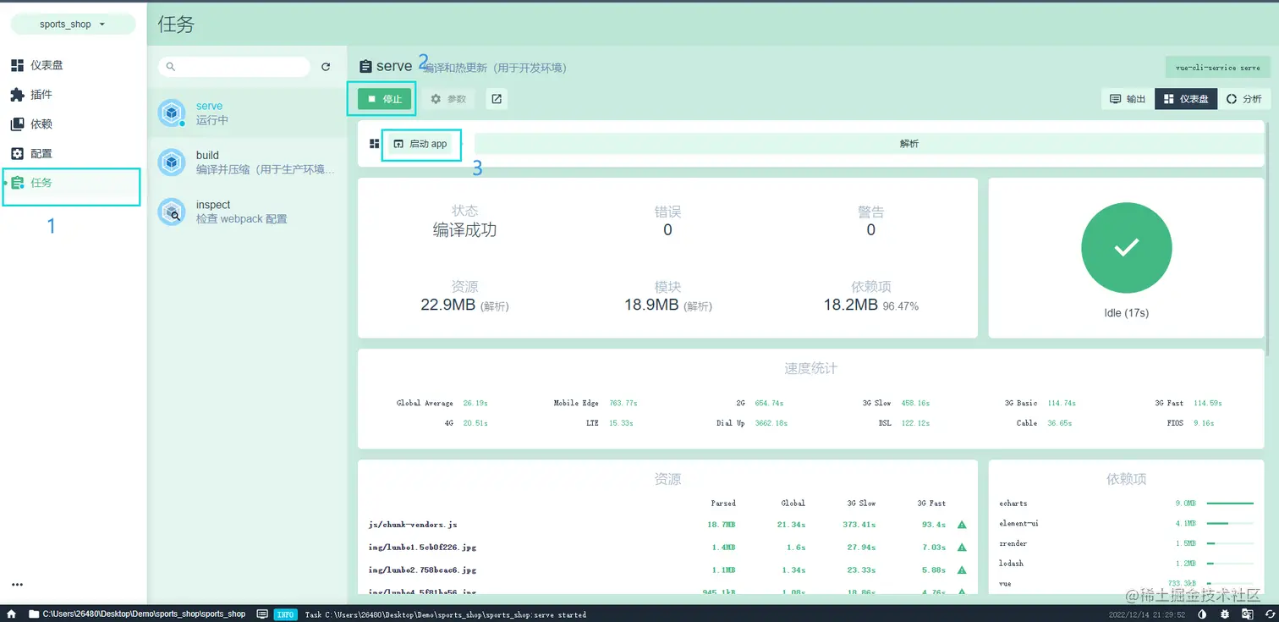Image resolution: width=1279 pixels, height=622 pixels.
Task: Open the three-dots more menu in sidebar
Action: click(x=17, y=585)
